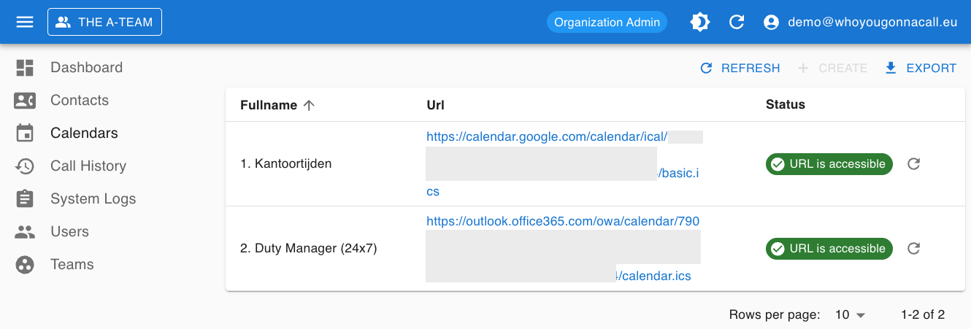Open the user account profile icon
This screenshot has height=329, width=971.
click(x=771, y=22)
